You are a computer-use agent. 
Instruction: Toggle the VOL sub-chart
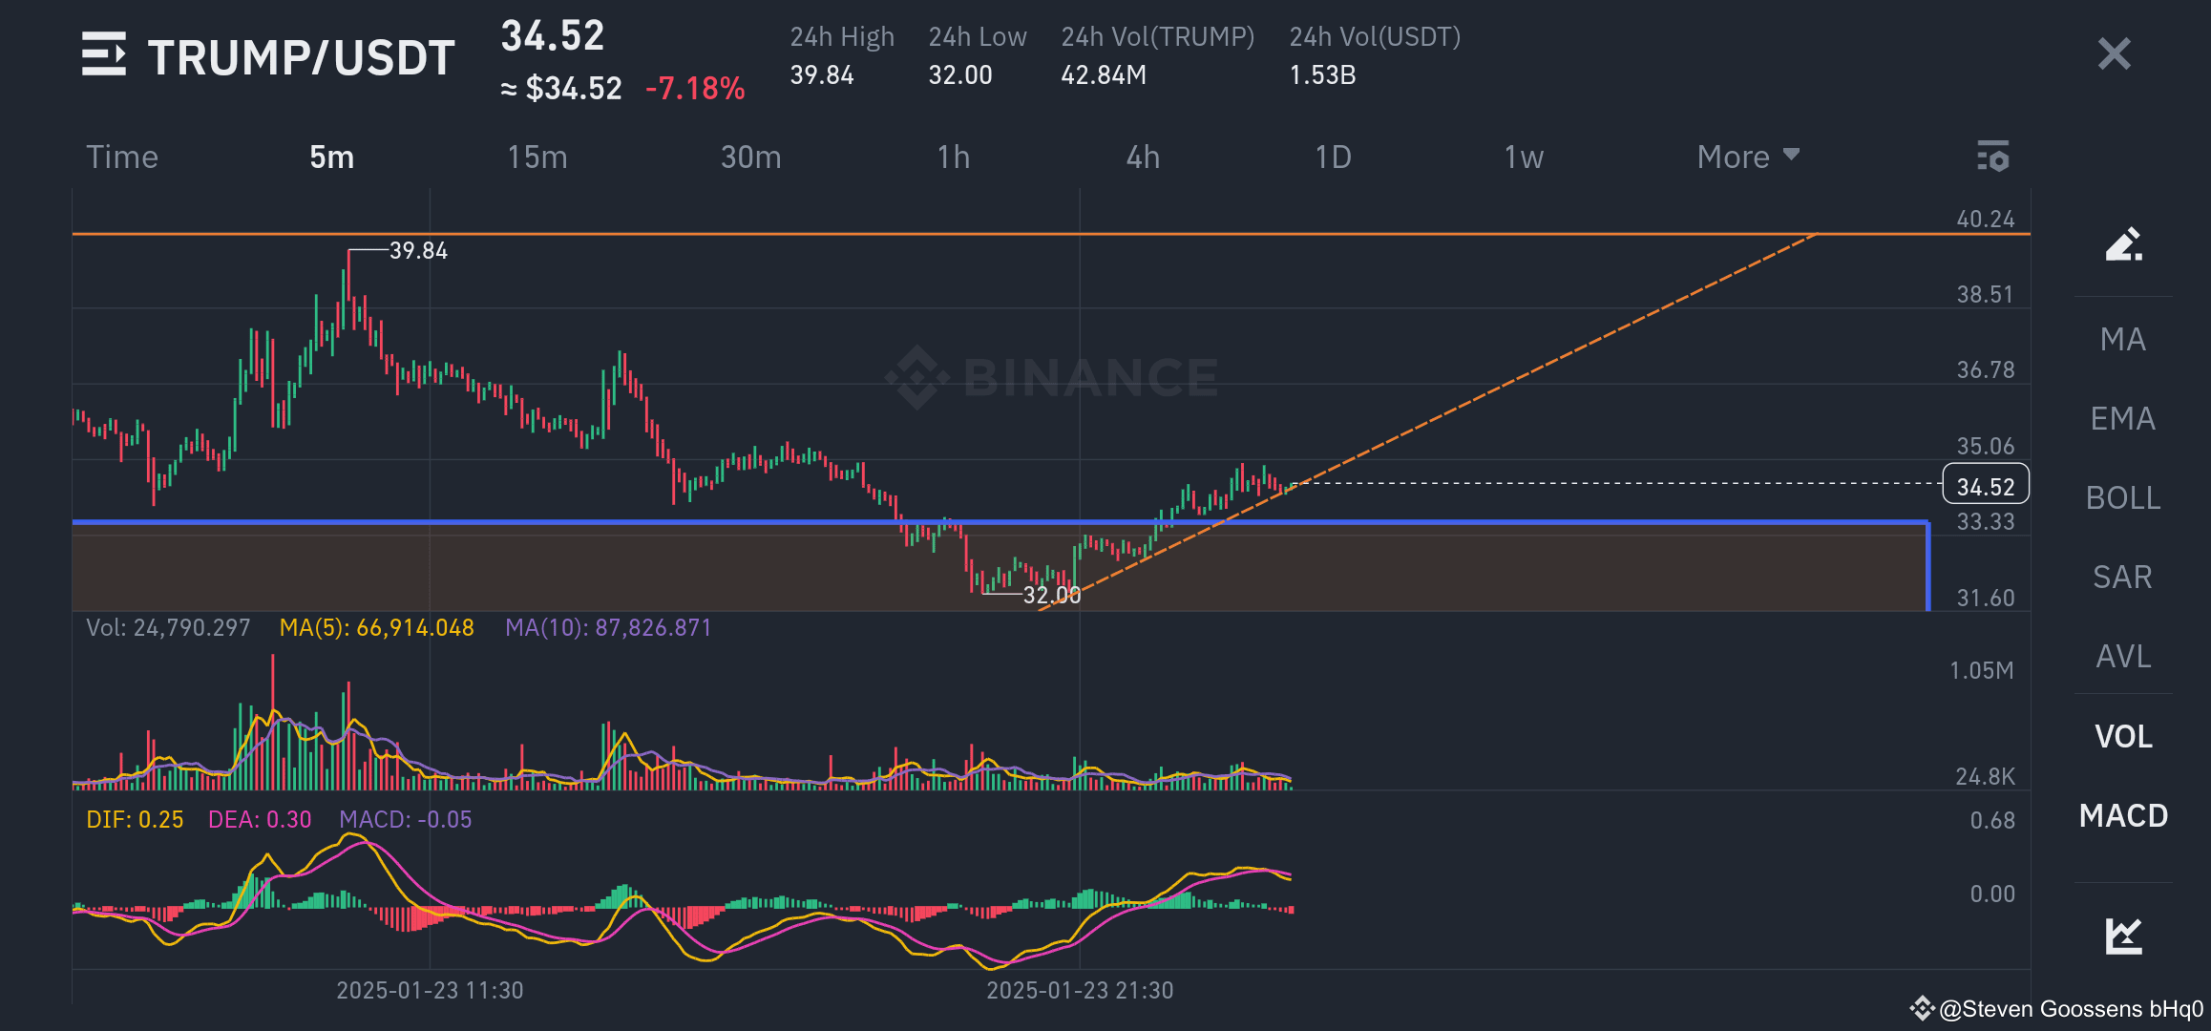[x=2122, y=736]
